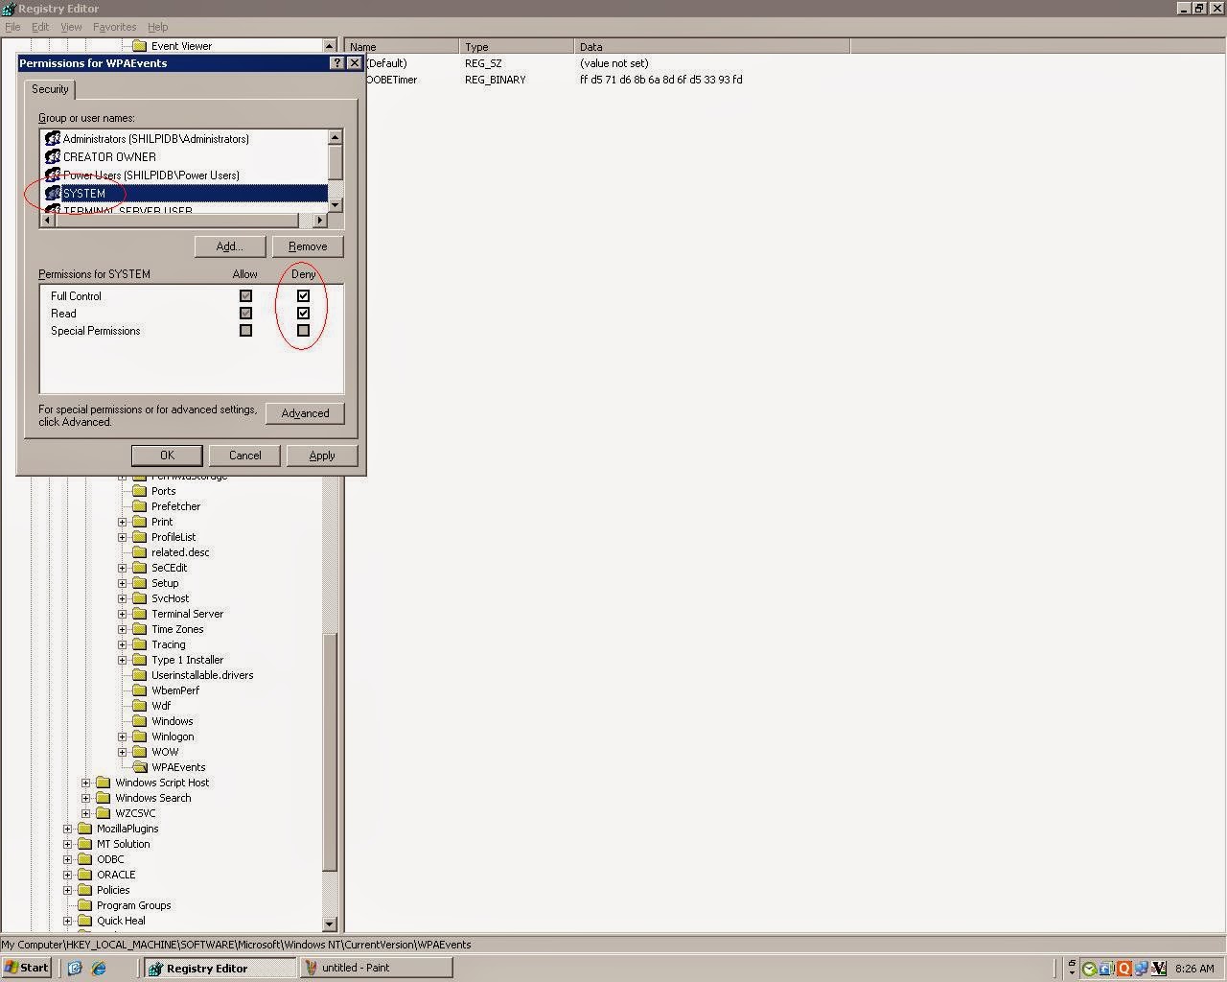Click the Print folder icon

139,522
